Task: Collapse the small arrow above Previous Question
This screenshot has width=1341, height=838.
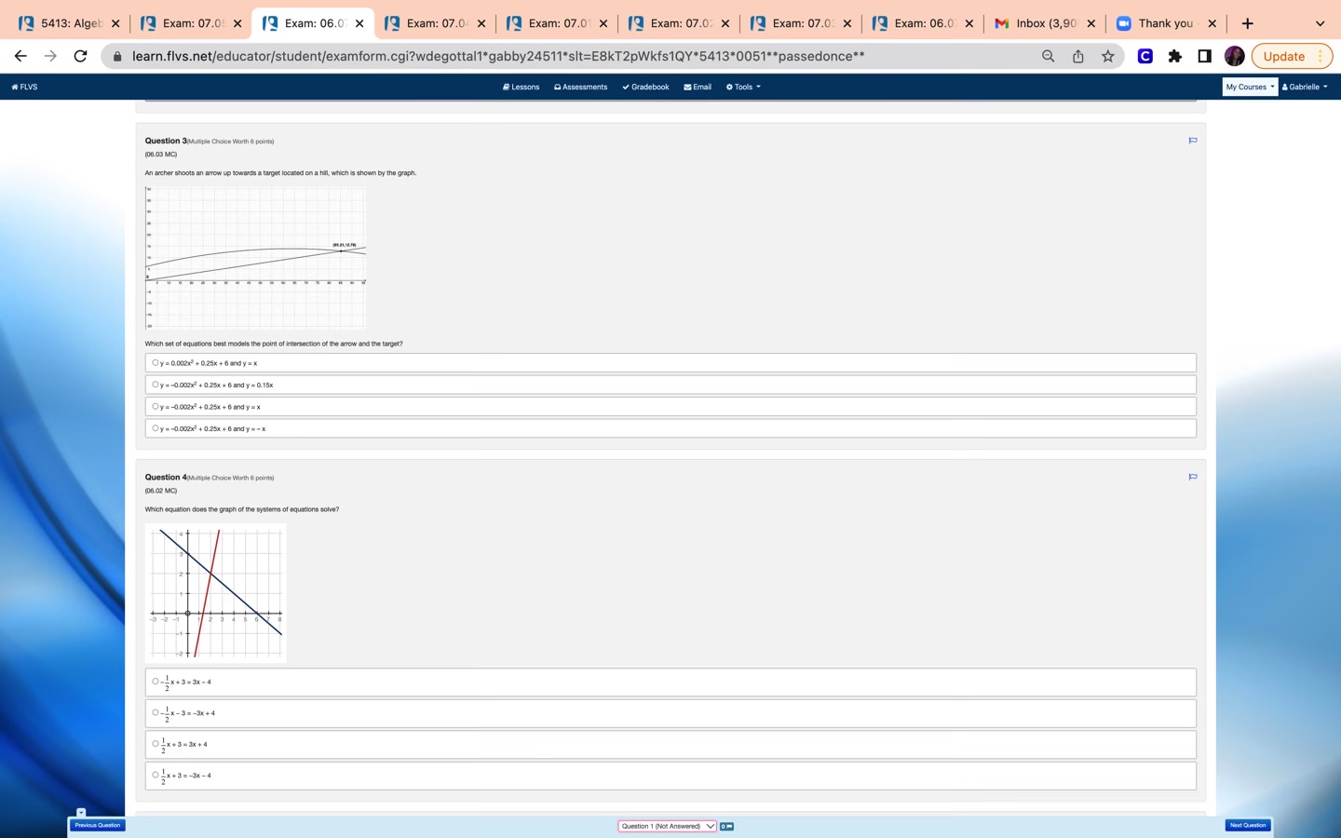Action: (x=81, y=813)
